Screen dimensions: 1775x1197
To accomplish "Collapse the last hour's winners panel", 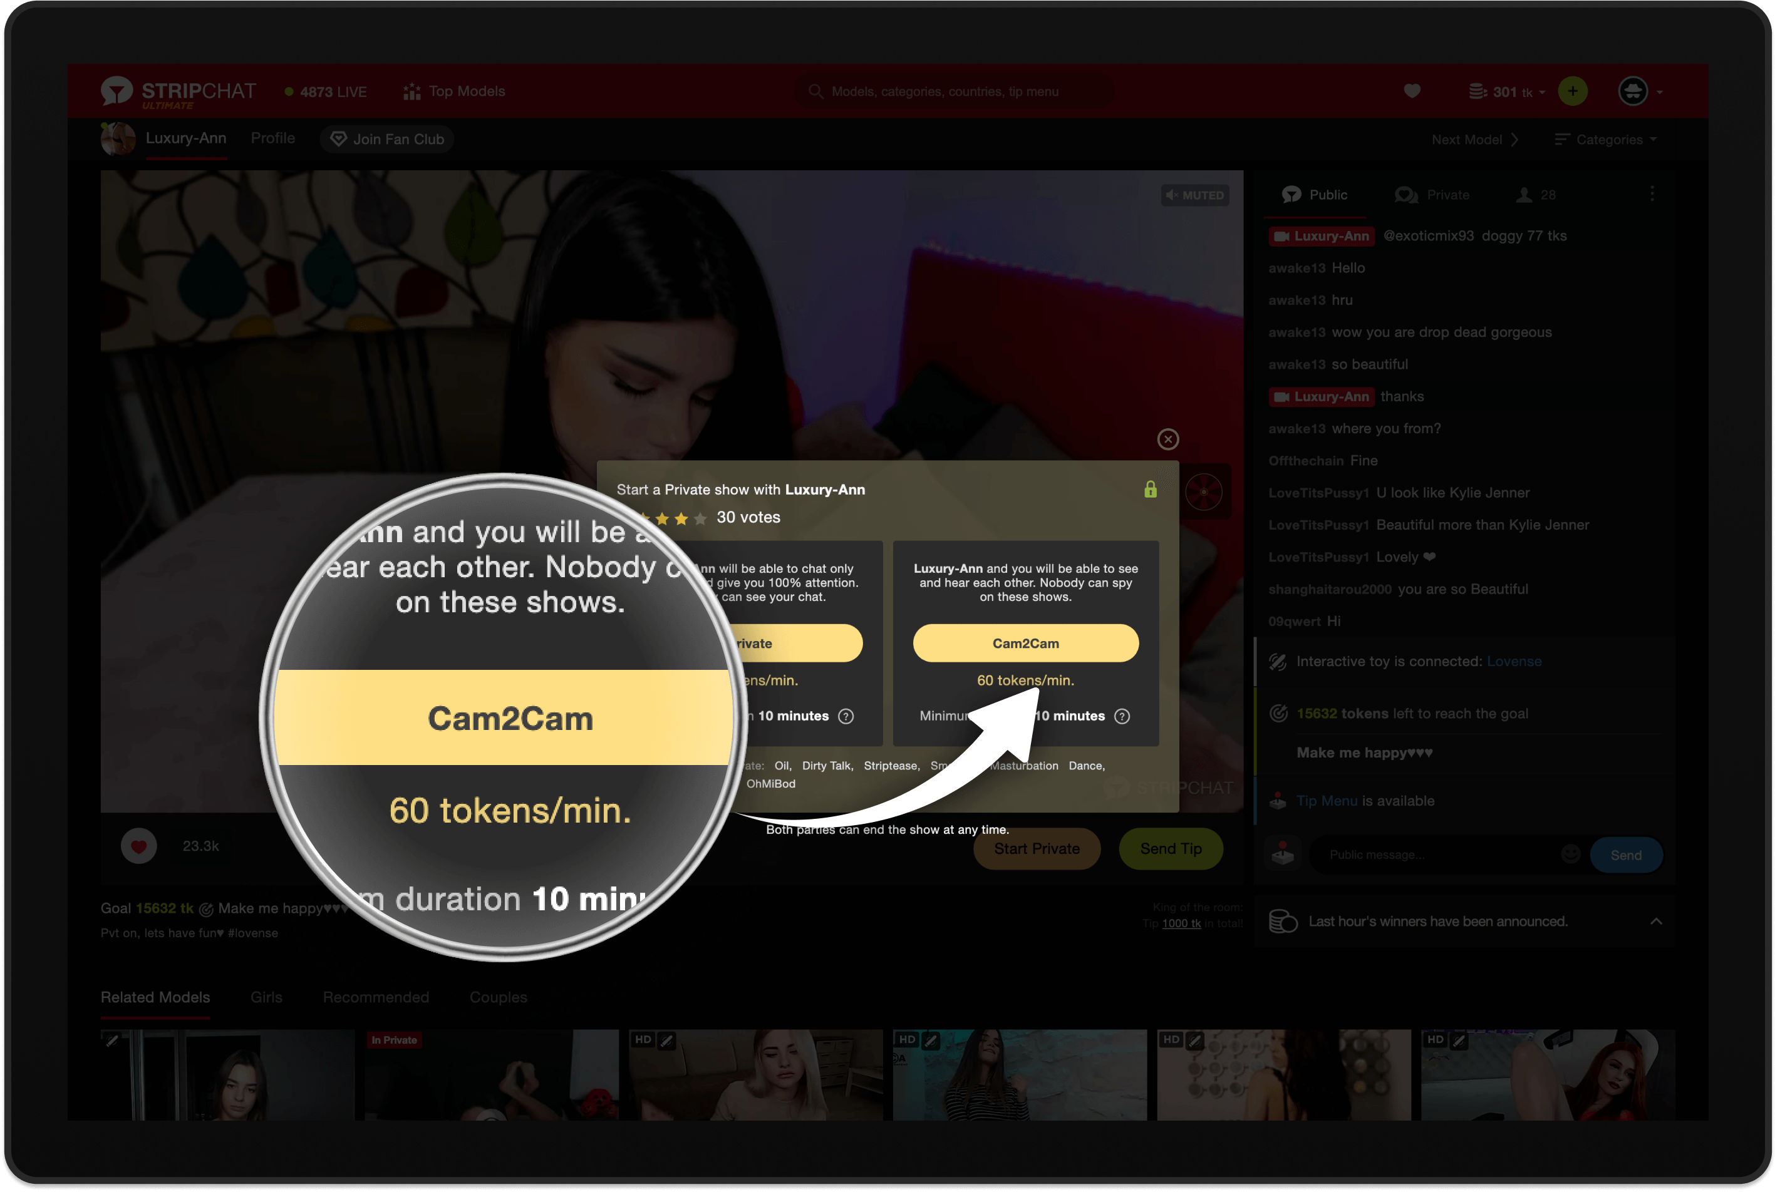I will point(1655,922).
